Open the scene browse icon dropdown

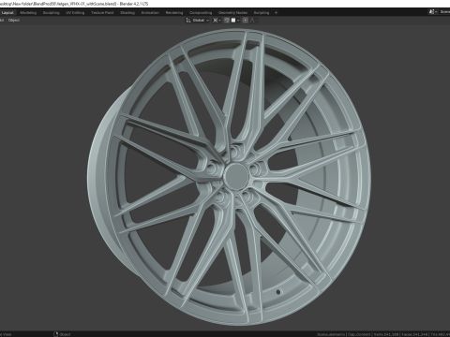(x=433, y=12)
